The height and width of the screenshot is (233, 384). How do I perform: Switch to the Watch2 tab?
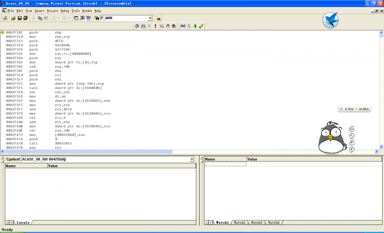pyautogui.click(x=240, y=222)
